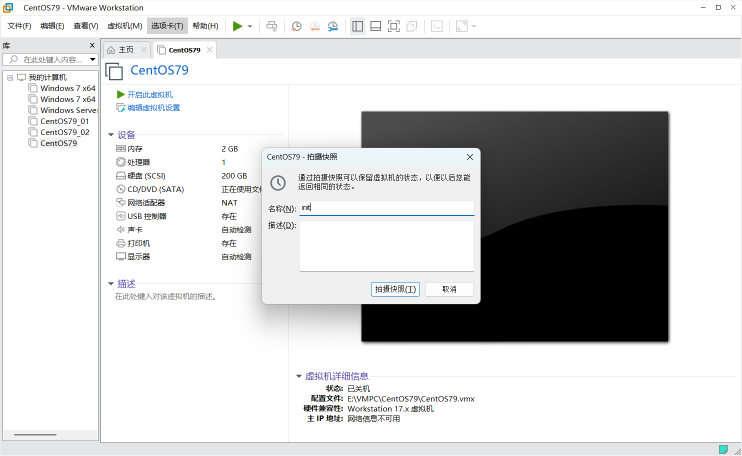This screenshot has width=742, height=456.
Task: Click the 拍摄快照(T) button
Action: [x=395, y=289]
